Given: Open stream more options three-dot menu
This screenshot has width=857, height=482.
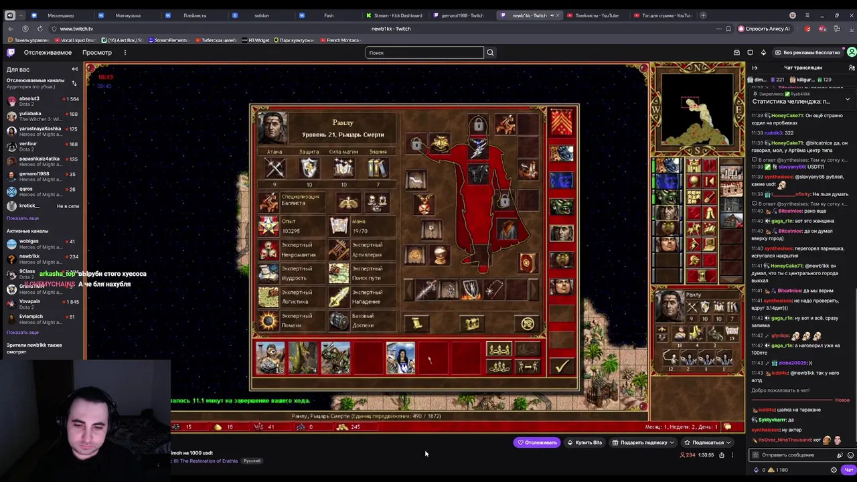Looking at the screenshot, I should [732, 455].
